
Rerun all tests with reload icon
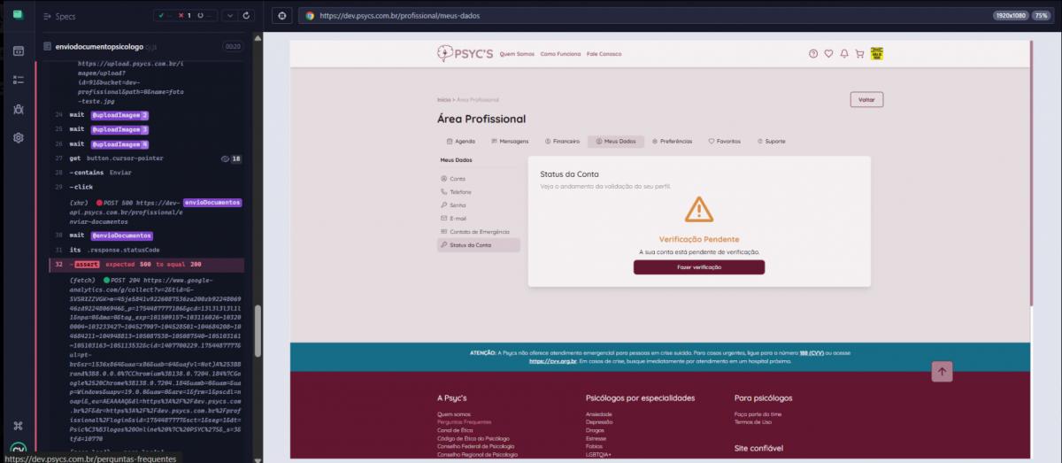point(246,16)
